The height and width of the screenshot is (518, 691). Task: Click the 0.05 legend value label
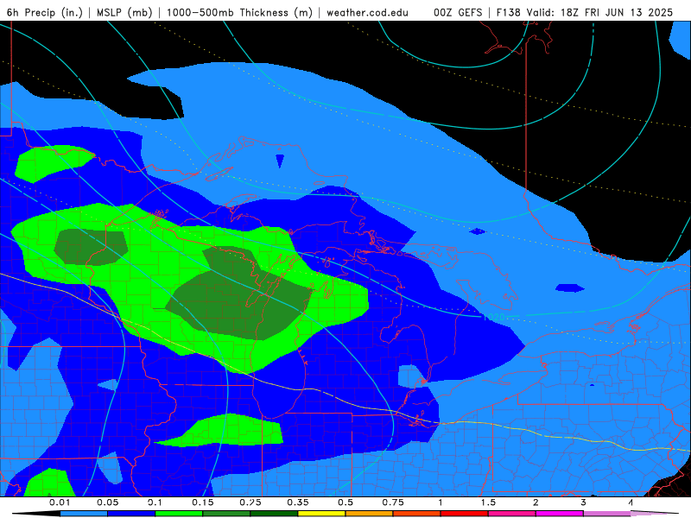[107, 502]
